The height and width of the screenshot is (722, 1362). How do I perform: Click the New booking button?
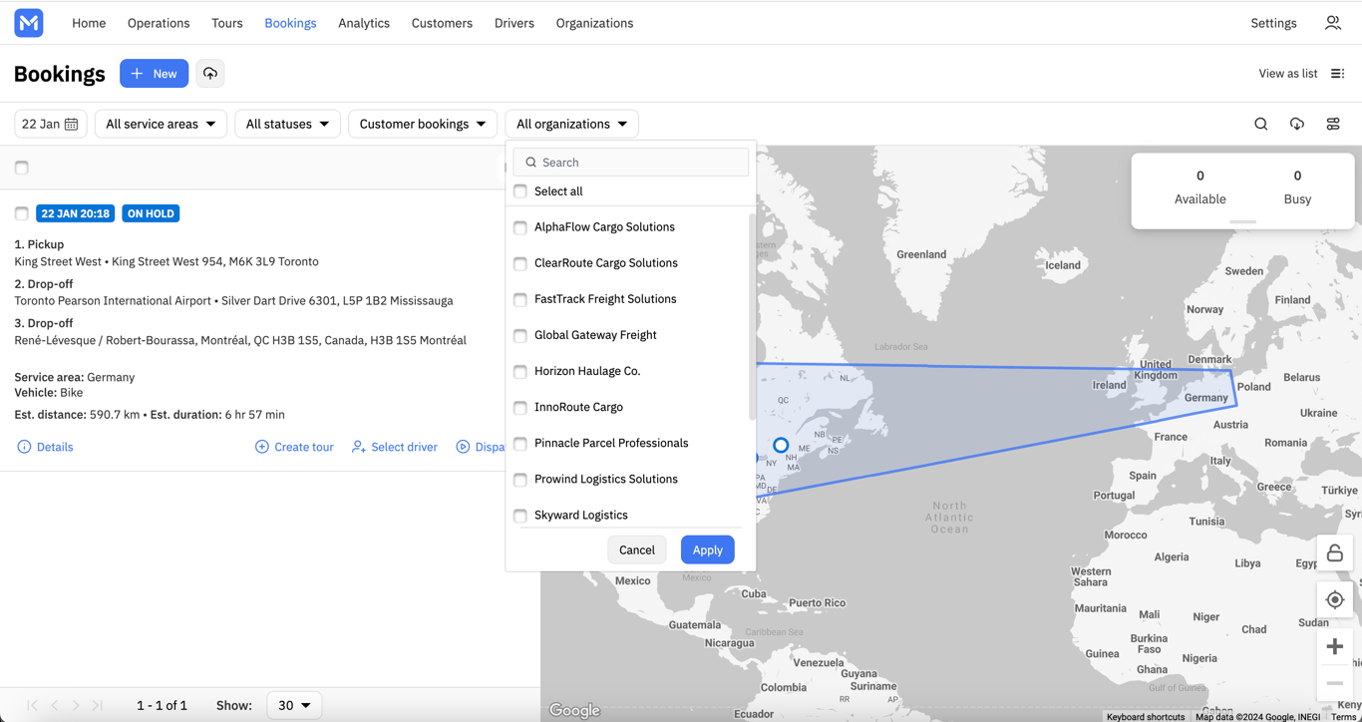tap(155, 74)
